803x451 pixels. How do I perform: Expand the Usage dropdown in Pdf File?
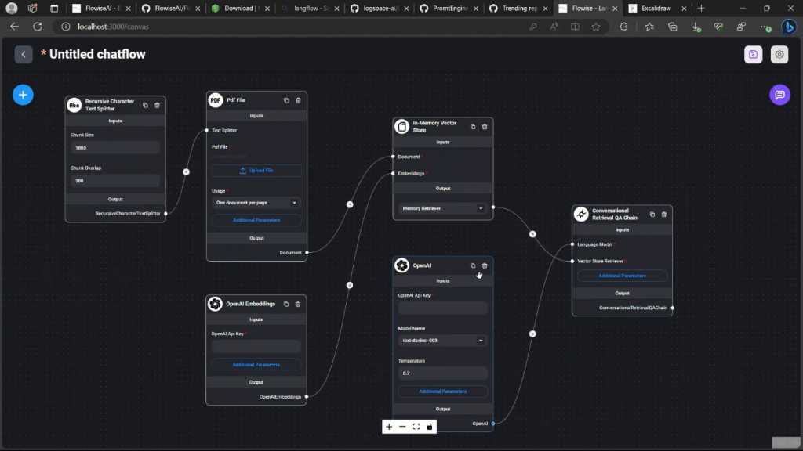coord(256,203)
